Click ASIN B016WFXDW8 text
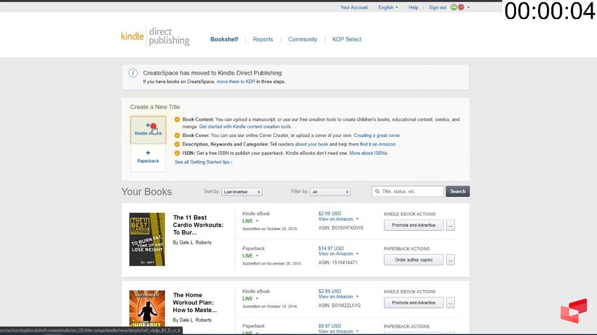The height and width of the screenshot is (335, 597). [341, 228]
